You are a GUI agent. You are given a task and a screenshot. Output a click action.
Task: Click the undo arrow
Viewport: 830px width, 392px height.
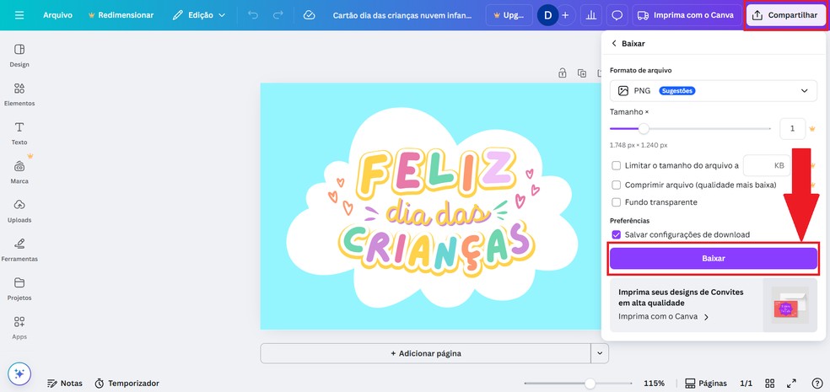click(253, 15)
